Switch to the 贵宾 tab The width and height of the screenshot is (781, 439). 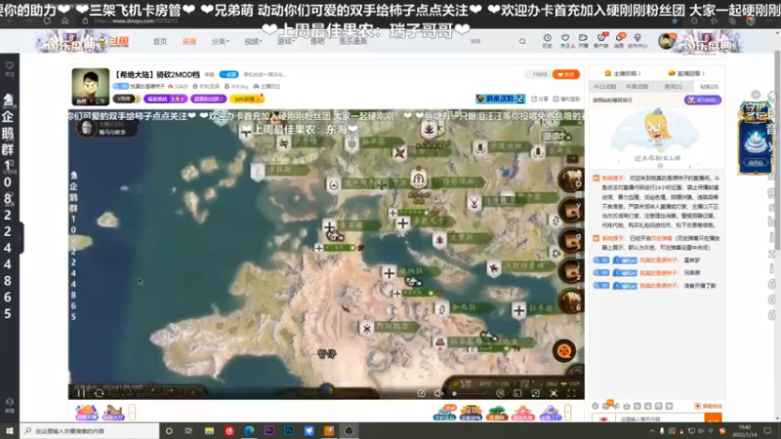673,87
